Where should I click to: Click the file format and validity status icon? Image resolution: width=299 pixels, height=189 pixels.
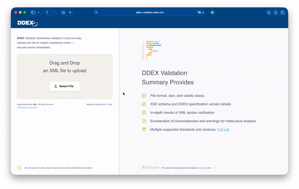coord(144,95)
